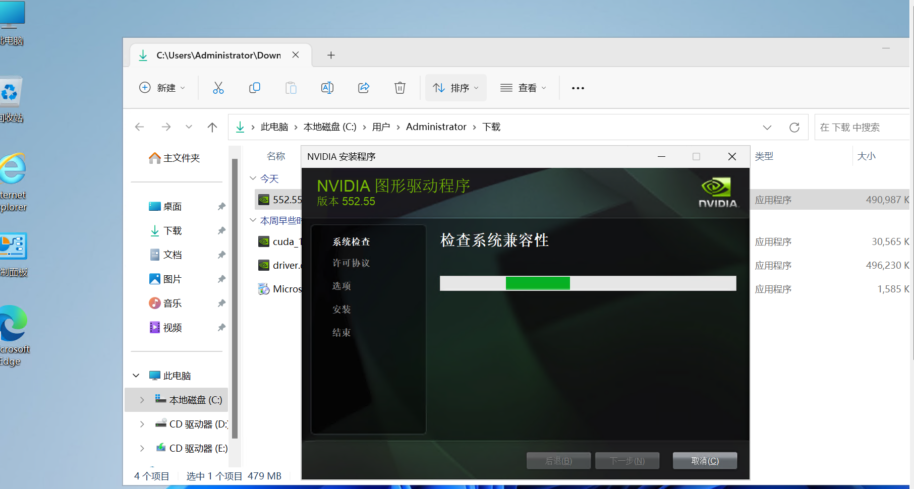This screenshot has width=914, height=489.
Task: Open the 排序 sort dropdown
Action: coord(456,88)
